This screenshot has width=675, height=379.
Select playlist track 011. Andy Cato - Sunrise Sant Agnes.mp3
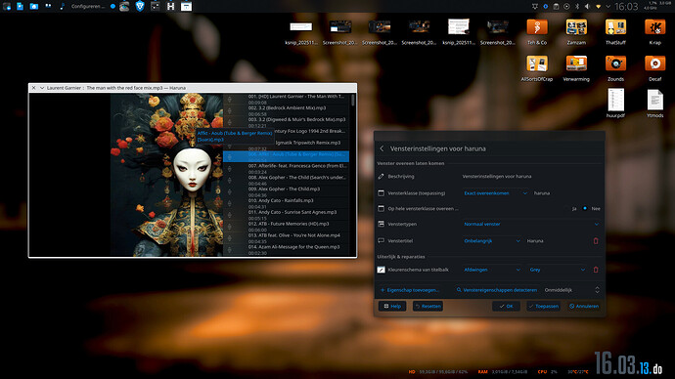click(x=287, y=215)
